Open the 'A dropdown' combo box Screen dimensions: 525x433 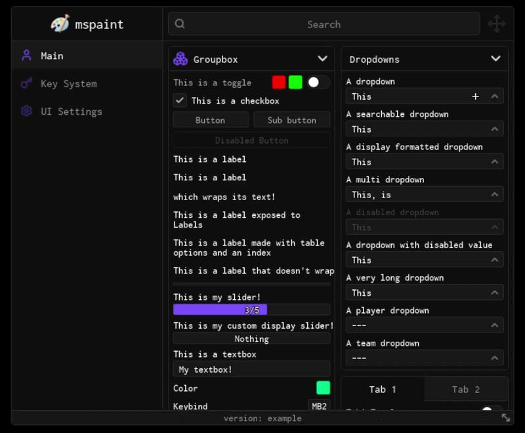425,96
